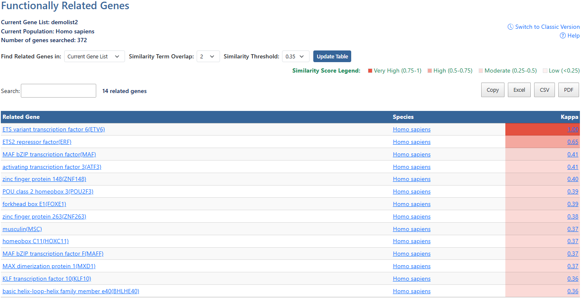Open the Find Related Genes in dropdown
The width and height of the screenshot is (582, 299).
click(94, 56)
